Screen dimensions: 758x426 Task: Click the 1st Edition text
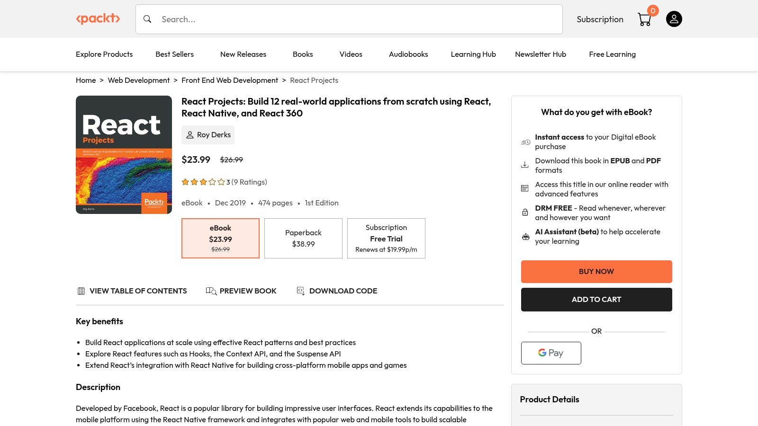click(x=322, y=203)
